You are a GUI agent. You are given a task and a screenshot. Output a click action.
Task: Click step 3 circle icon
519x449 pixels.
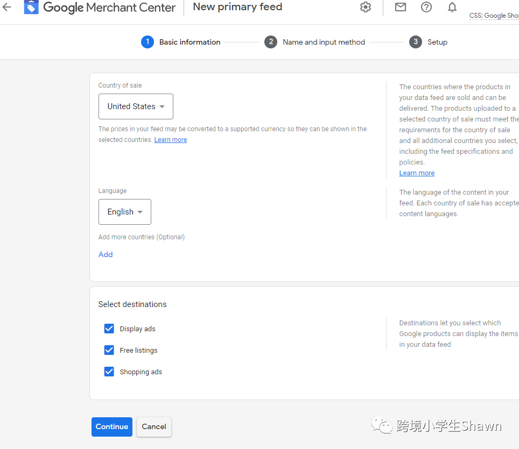[x=415, y=42]
